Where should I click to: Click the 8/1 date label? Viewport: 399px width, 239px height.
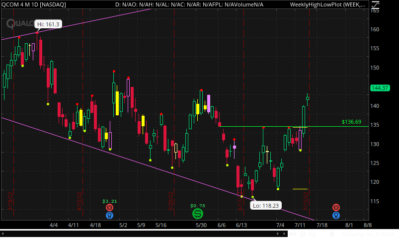(349, 225)
